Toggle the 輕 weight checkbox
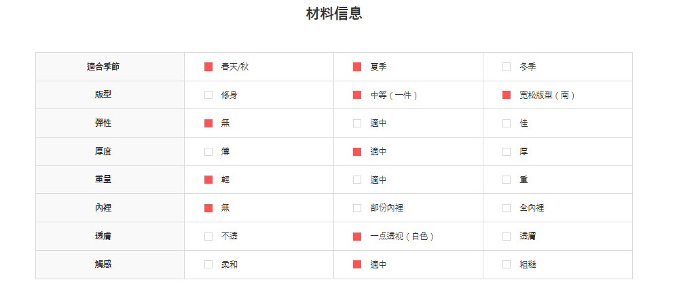 point(208,180)
